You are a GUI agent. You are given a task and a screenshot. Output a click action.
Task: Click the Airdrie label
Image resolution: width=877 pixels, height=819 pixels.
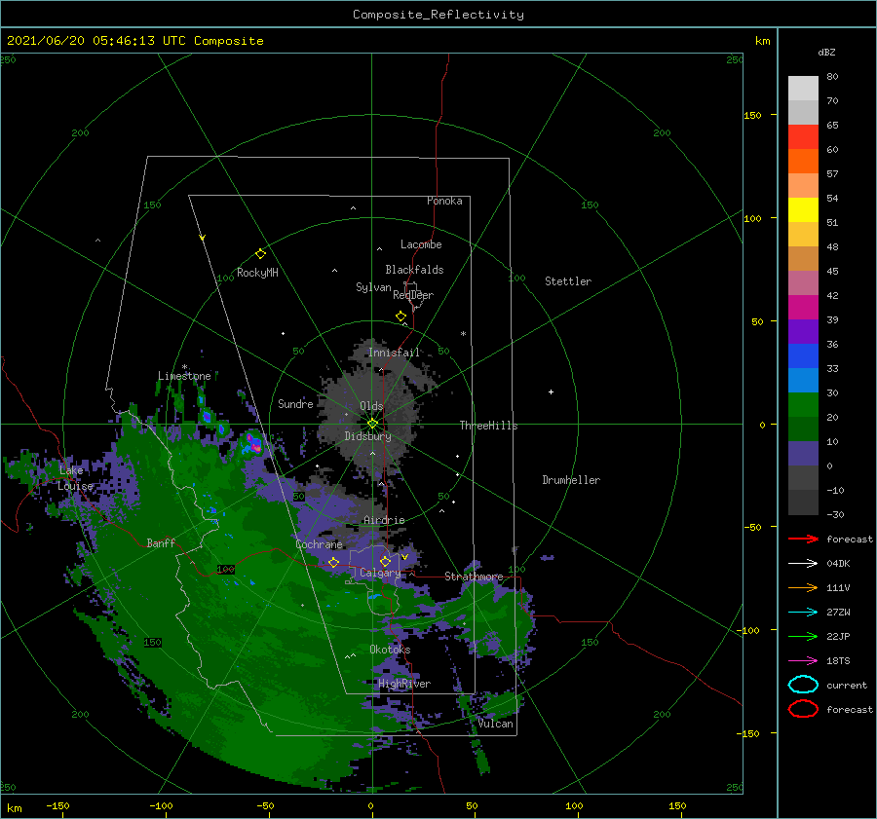pyautogui.click(x=384, y=520)
